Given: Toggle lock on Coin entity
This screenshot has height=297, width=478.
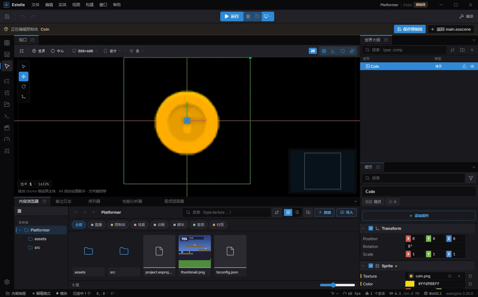Looking at the screenshot, I should point(464,67).
